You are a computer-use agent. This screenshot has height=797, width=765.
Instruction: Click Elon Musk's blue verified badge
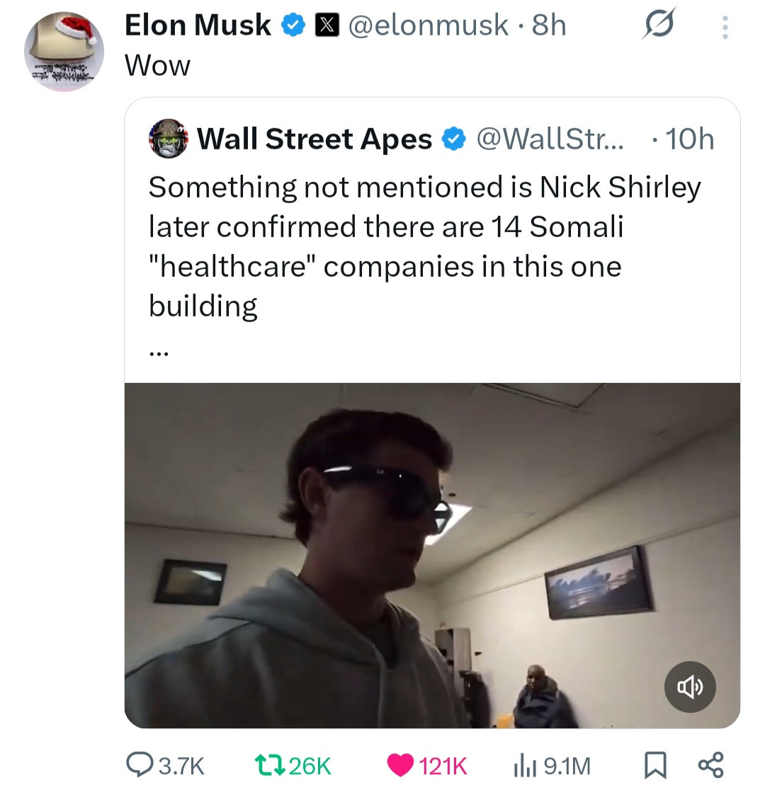tap(293, 26)
